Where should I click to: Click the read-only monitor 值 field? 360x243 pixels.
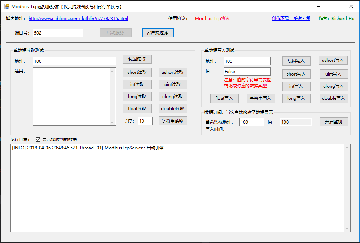click(296, 122)
